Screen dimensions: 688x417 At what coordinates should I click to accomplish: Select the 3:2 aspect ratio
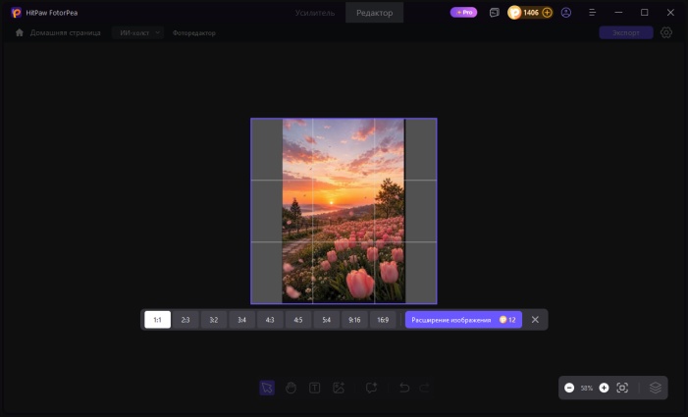(x=214, y=320)
